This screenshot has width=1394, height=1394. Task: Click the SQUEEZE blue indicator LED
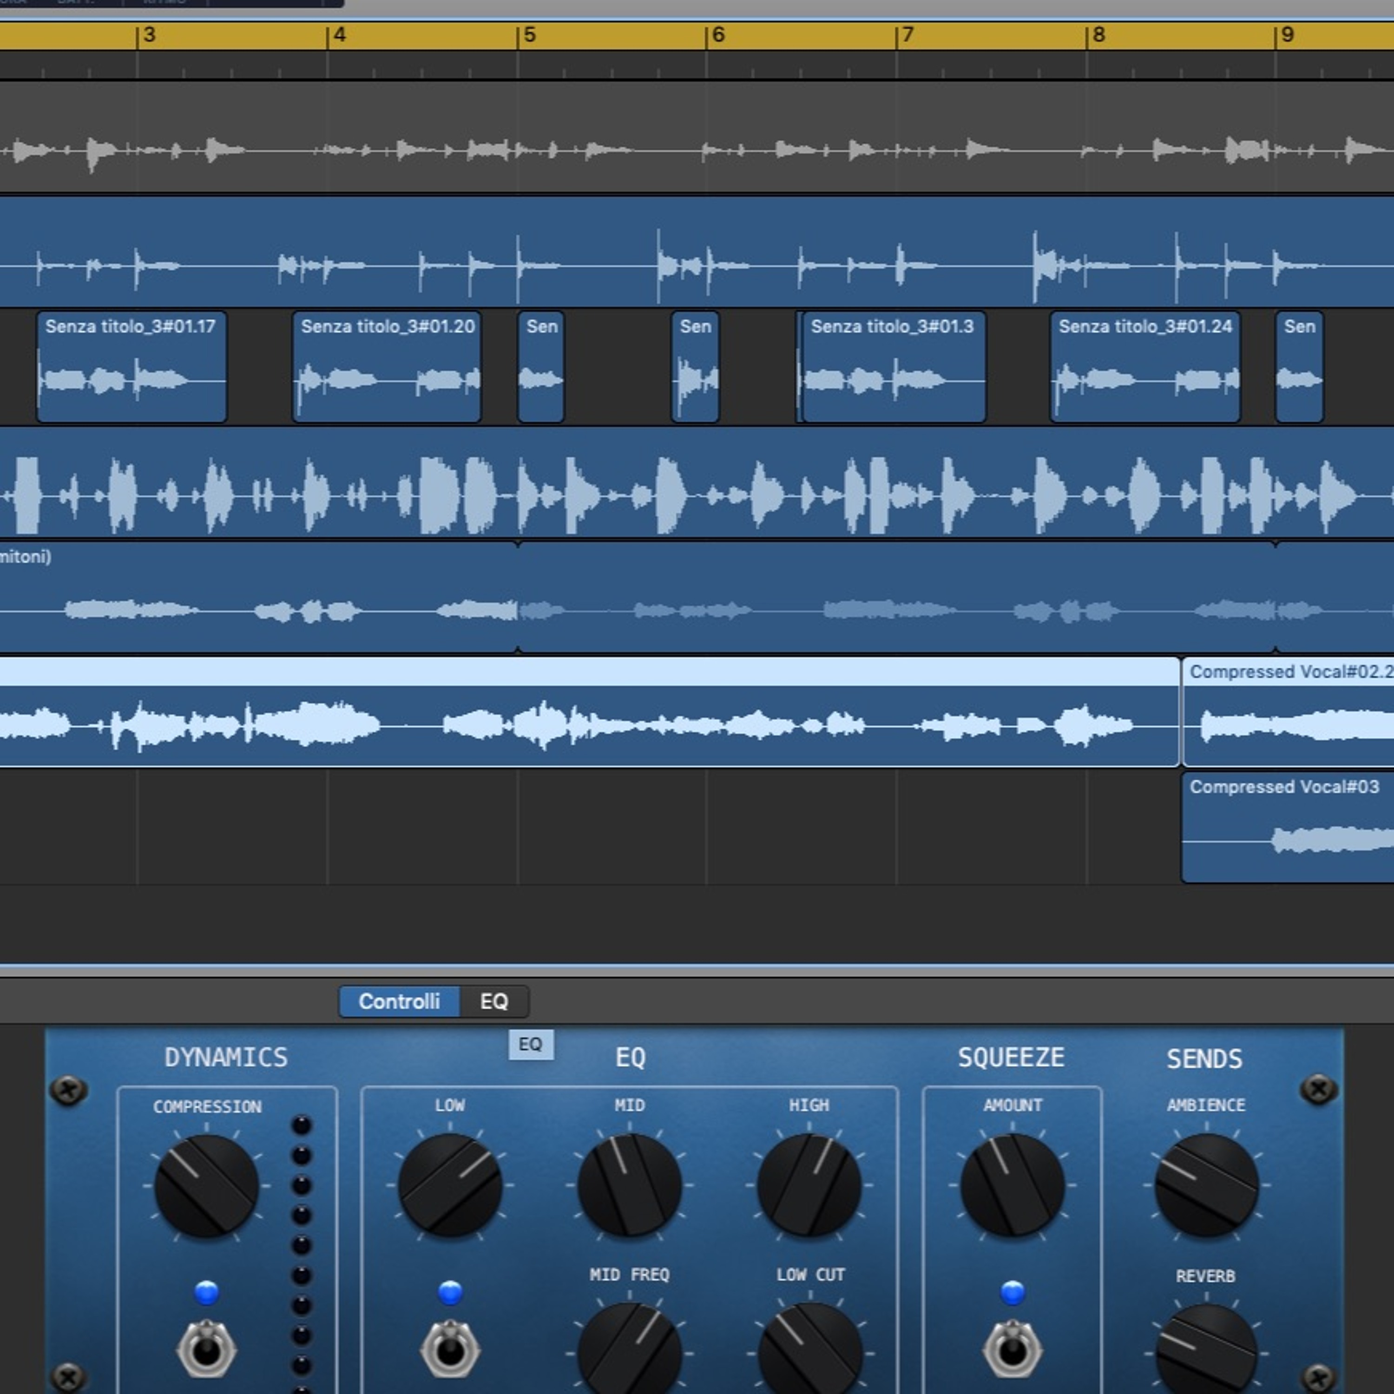1013,1292
